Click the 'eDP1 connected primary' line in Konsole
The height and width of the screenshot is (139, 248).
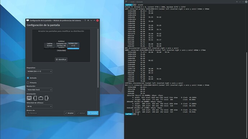(x=167, y=9)
